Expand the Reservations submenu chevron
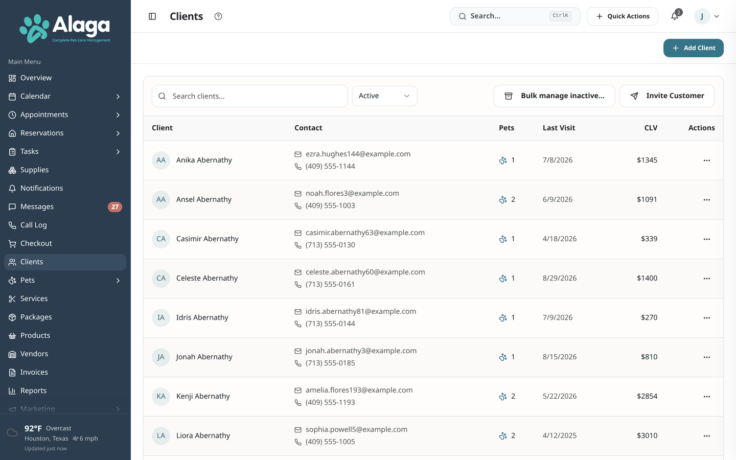The image size is (736, 460). point(118,133)
